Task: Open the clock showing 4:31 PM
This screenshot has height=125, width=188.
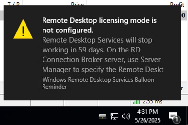Action: tap(147, 112)
